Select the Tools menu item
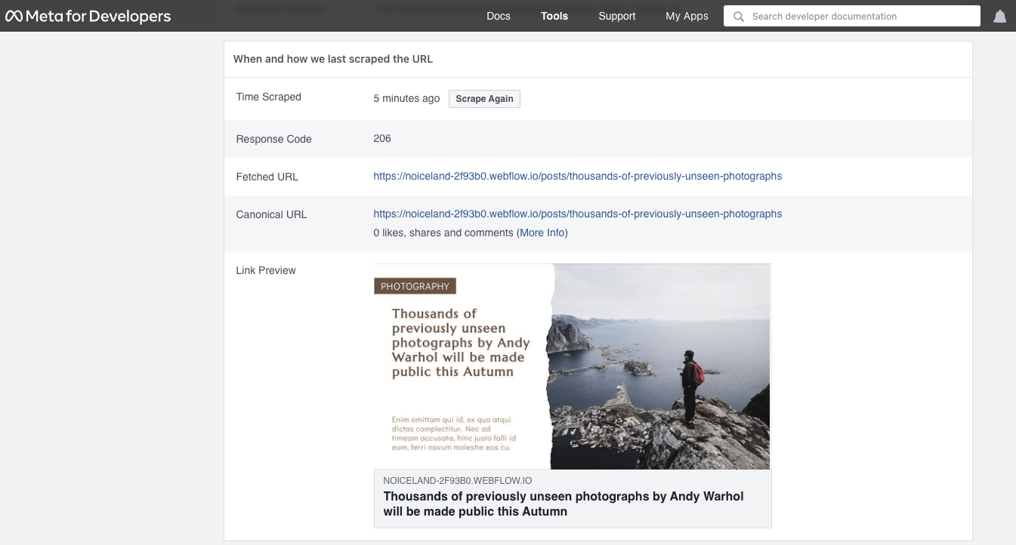The width and height of the screenshot is (1016, 545). [x=554, y=16]
